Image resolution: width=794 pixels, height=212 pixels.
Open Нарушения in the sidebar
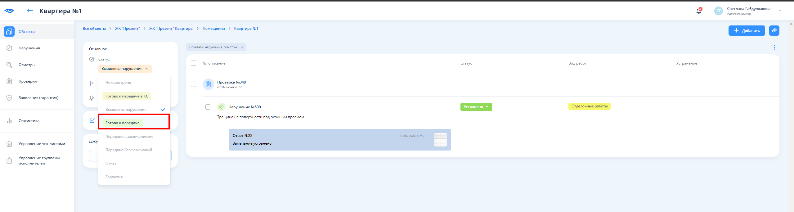pos(29,48)
